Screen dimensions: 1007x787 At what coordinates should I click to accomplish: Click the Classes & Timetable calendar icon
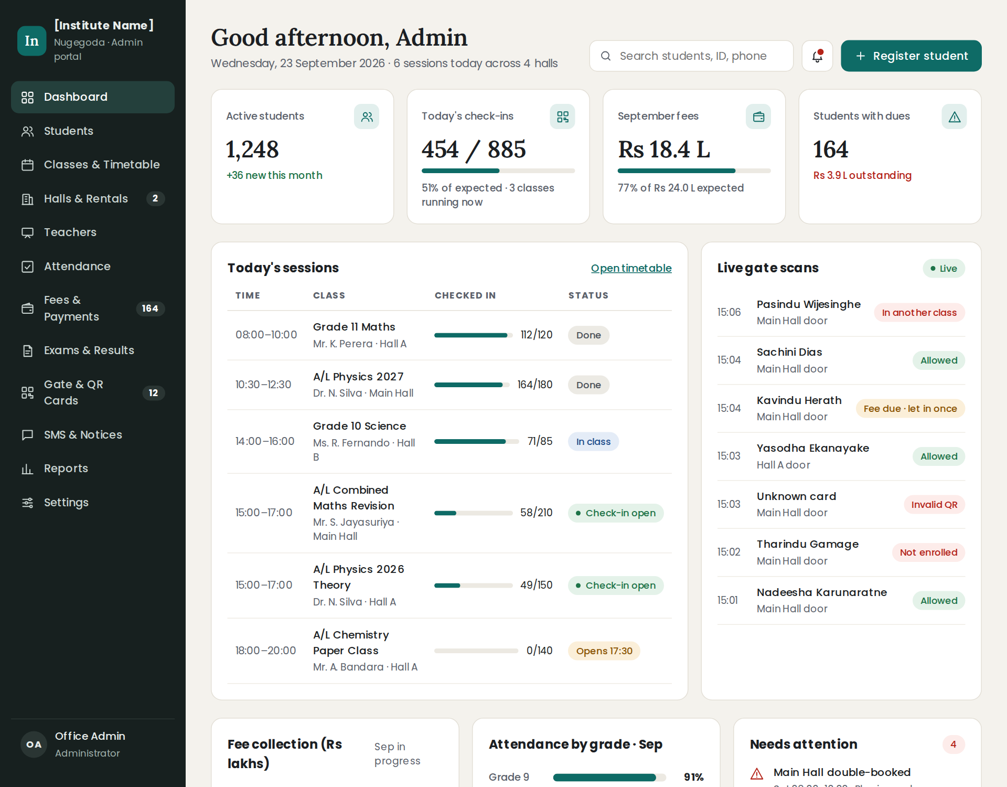[x=27, y=165]
